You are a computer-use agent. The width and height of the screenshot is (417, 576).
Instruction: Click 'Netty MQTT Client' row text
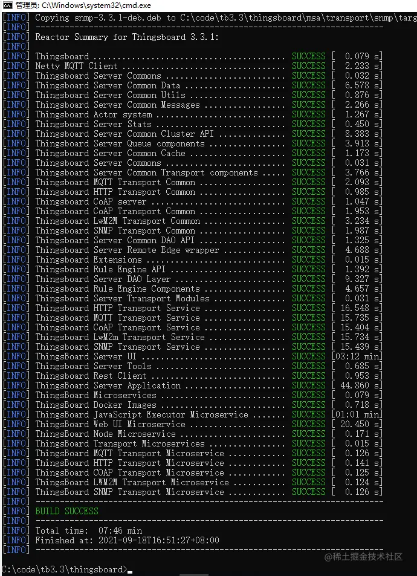76,66
